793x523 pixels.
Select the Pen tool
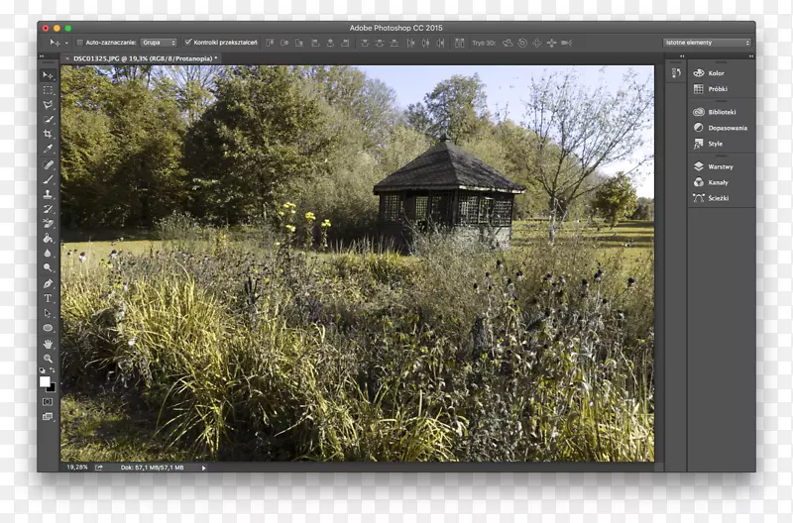[48, 283]
